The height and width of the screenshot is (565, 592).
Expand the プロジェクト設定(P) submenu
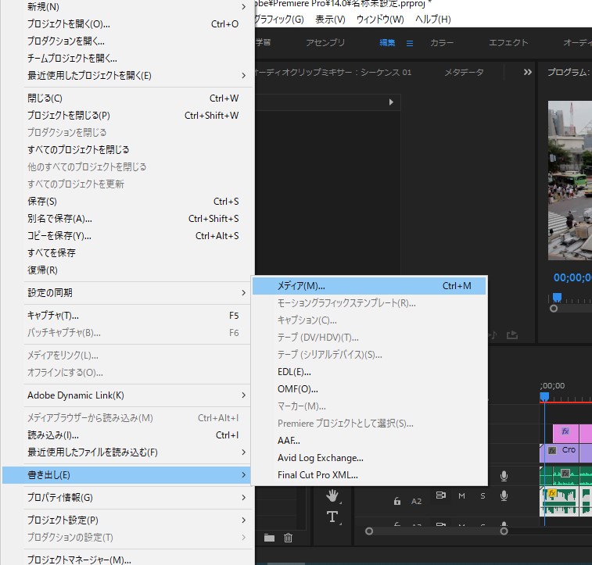click(x=243, y=520)
